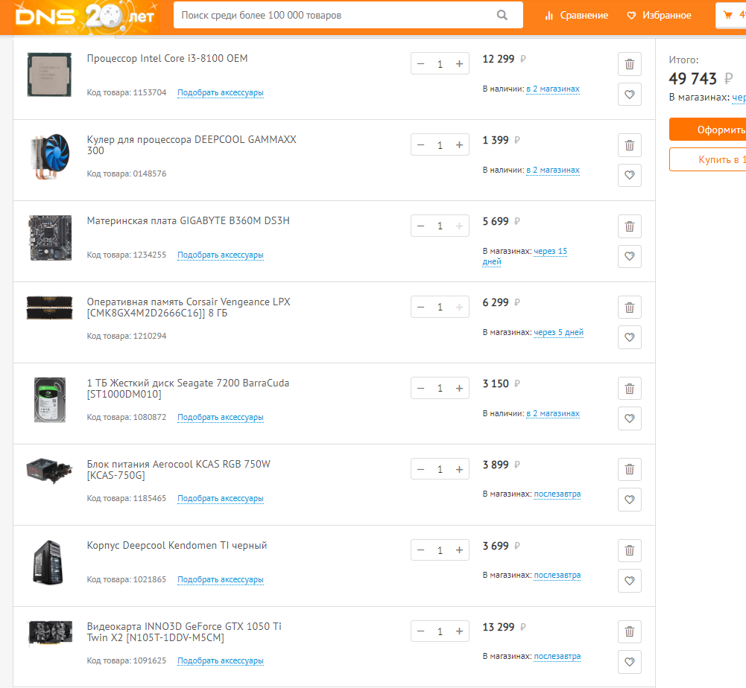Open Процессор Intel Core i3-8100 OEM product title
Image resolution: width=746 pixels, height=688 pixels.
coord(167,59)
